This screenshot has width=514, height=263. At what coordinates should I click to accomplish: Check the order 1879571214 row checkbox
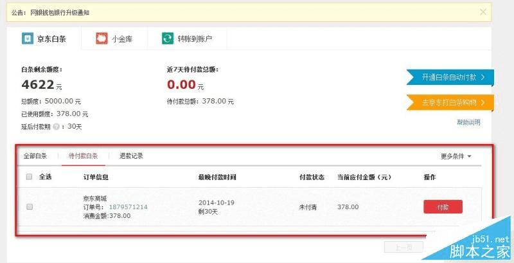click(x=30, y=206)
